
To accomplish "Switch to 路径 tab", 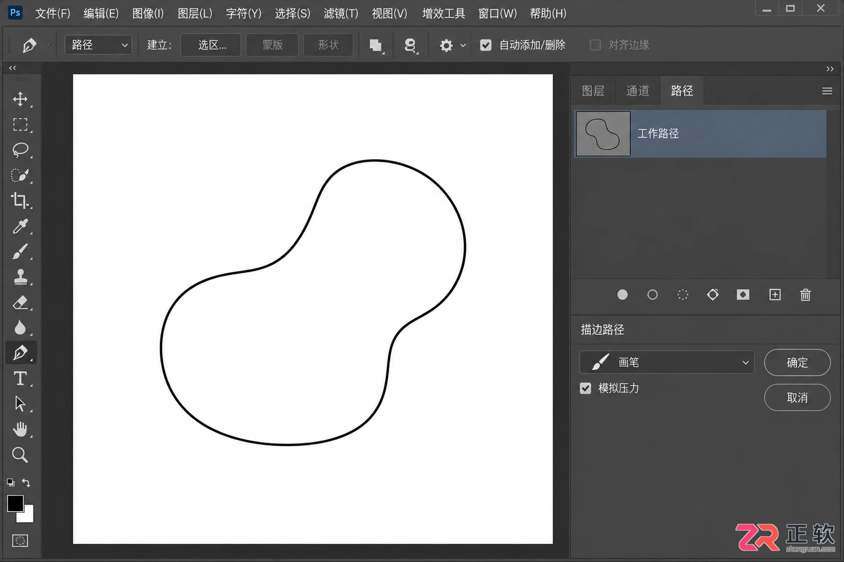I will pos(682,91).
